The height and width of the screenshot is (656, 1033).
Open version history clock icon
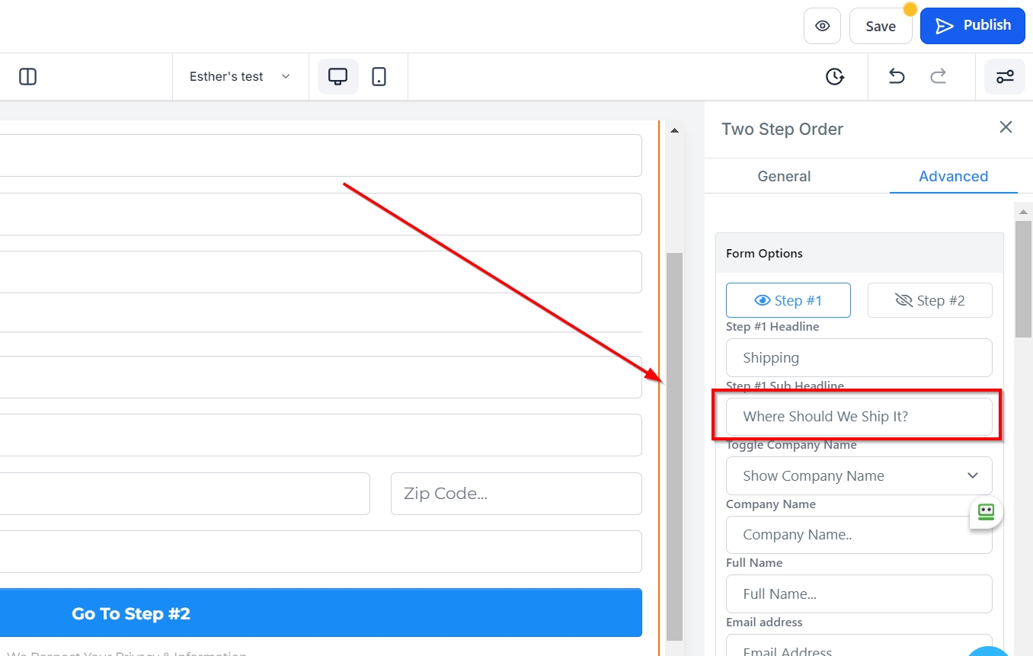pyautogui.click(x=835, y=77)
